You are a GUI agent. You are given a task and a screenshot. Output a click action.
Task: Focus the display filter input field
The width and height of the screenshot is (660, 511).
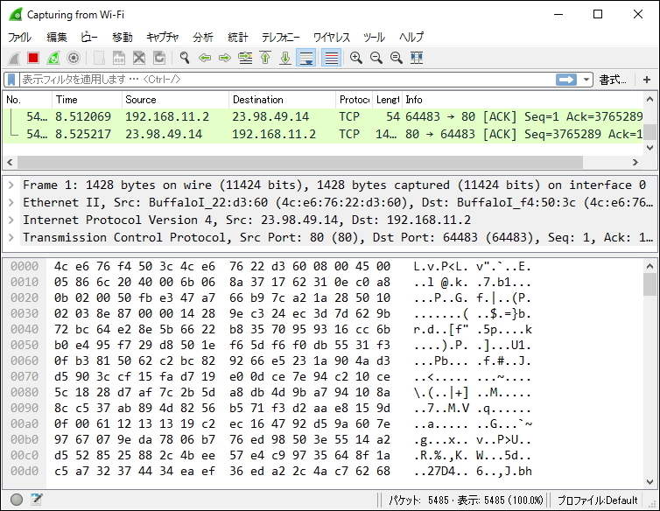(x=286, y=80)
